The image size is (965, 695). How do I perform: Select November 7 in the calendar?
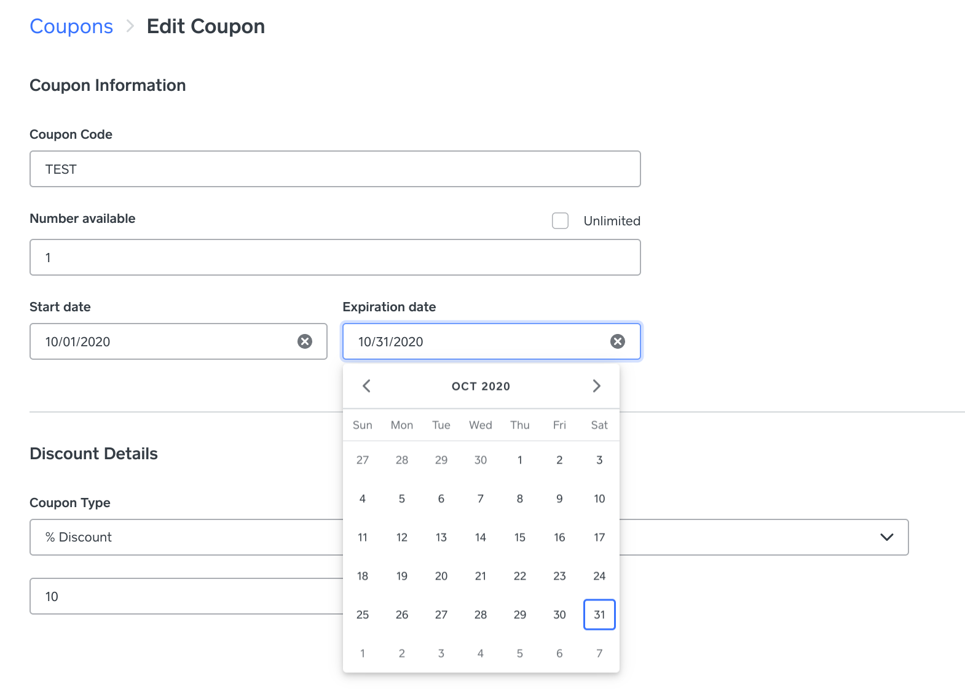(599, 653)
